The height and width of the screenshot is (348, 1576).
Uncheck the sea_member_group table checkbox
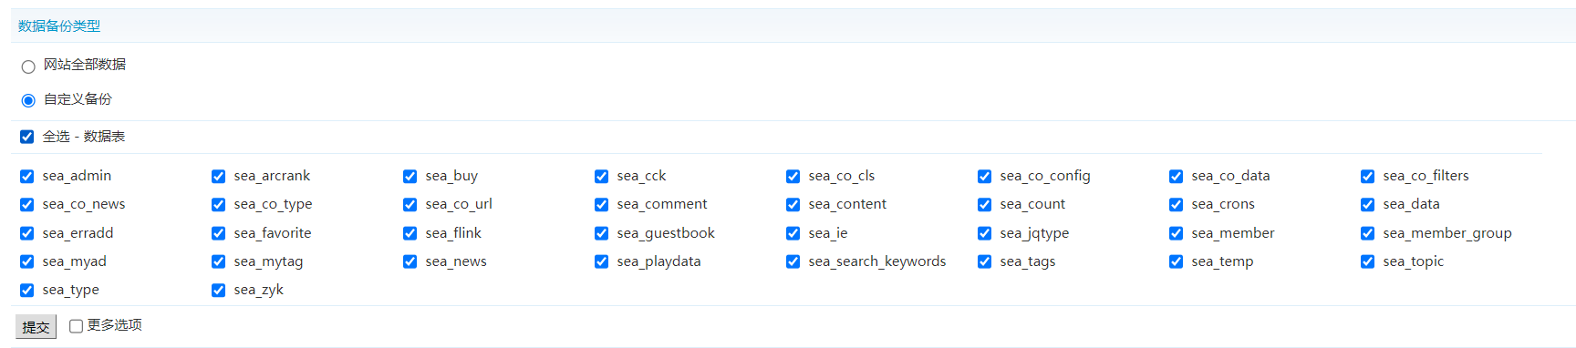pyautogui.click(x=1368, y=234)
